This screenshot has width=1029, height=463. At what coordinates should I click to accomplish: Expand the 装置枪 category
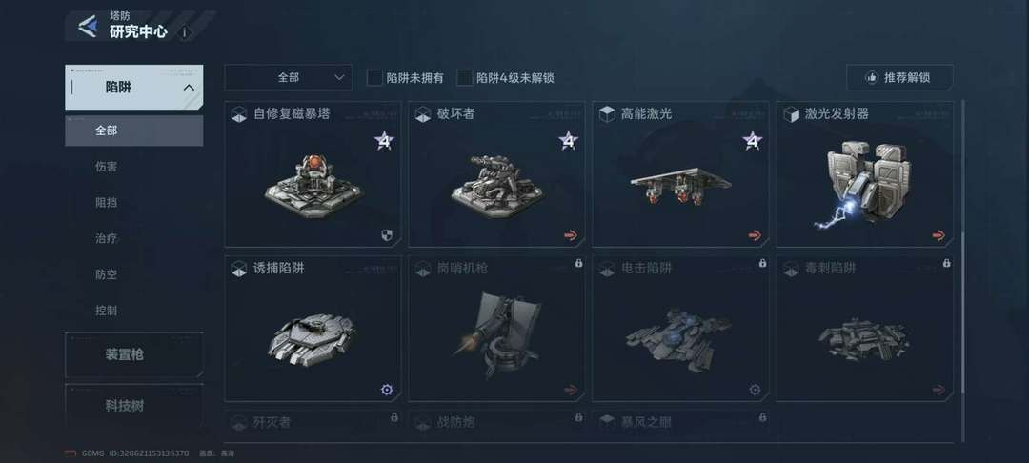coord(134,354)
